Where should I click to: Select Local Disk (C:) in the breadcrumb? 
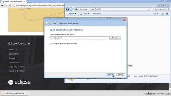pyautogui.click(x=96, y=9)
